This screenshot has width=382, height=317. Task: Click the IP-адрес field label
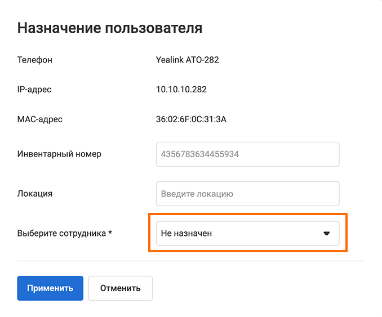pos(34,90)
